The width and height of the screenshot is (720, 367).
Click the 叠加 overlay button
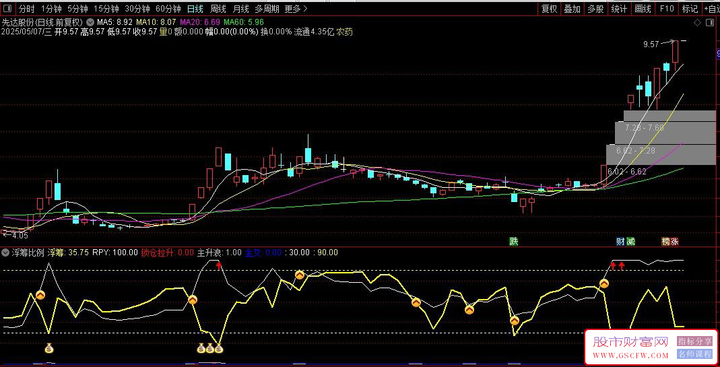(572, 8)
